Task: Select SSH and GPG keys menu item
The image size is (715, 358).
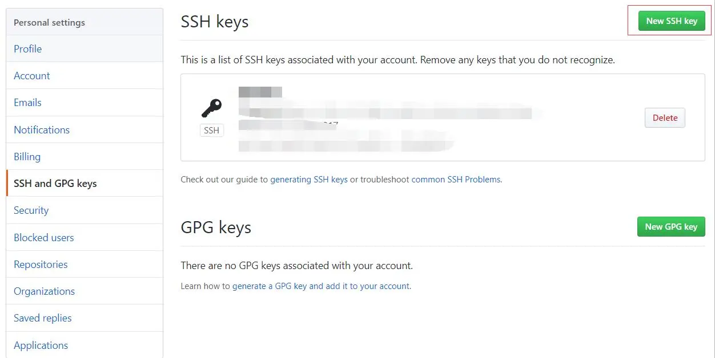Action: pos(85,184)
